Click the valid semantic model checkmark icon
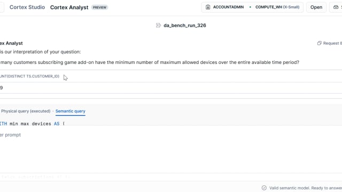Image resolution: width=342 pixels, height=192 pixels. [x=264, y=188]
